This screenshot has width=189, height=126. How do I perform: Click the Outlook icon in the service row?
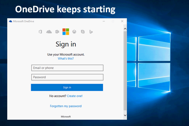[57, 32]
